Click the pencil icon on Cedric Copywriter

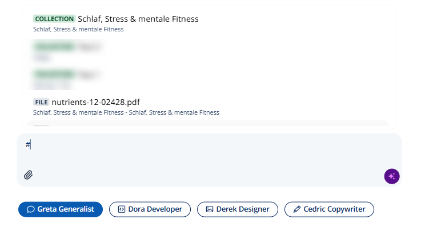(297, 209)
